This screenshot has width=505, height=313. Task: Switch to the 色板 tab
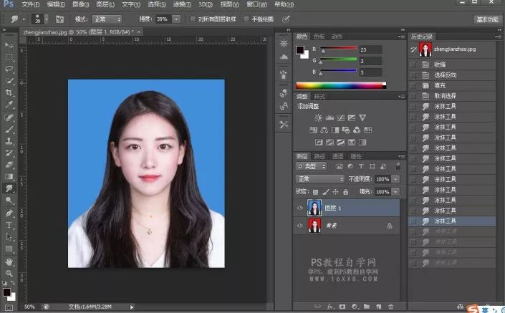tap(319, 37)
